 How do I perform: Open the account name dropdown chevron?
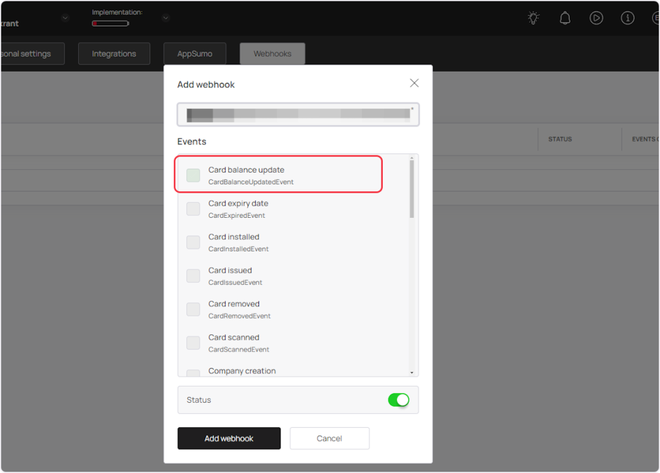[65, 18]
